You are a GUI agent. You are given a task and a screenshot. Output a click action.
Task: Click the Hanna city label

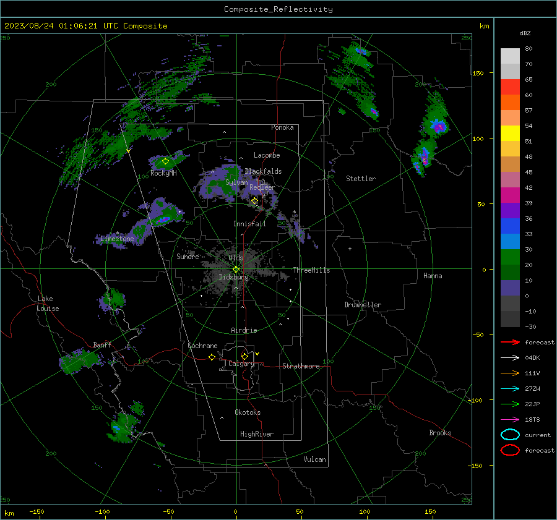pos(433,276)
